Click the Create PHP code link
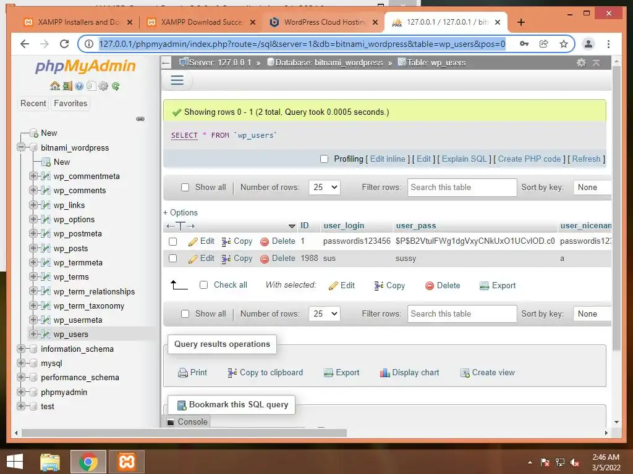Viewport: 633px width, 474px height. (x=529, y=159)
